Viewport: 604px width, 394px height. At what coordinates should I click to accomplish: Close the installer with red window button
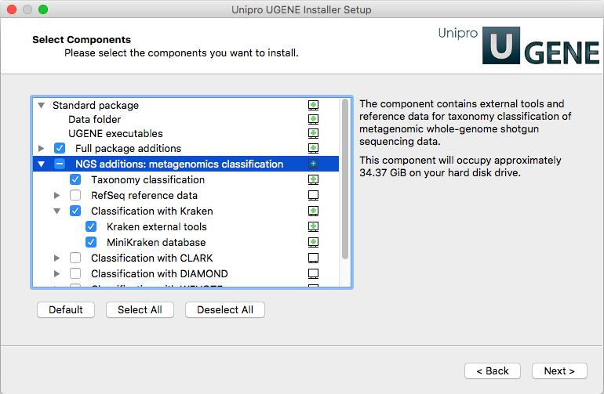pos(12,9)
